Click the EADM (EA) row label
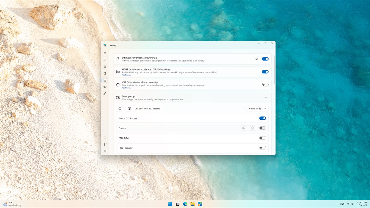Image resolution: width=370 pixels, height=208 pixels. pos(124,138)
